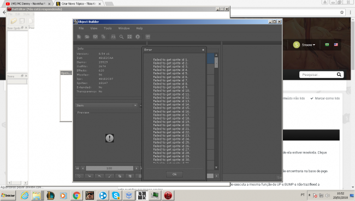Click the object id field showing 100
This screenshot has height=201, width=355.
[x=109, y=168]
